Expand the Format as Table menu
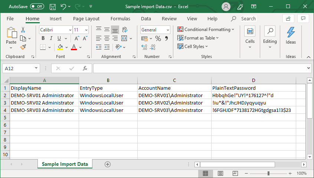314x178 pixels. [x=198, y=38]
